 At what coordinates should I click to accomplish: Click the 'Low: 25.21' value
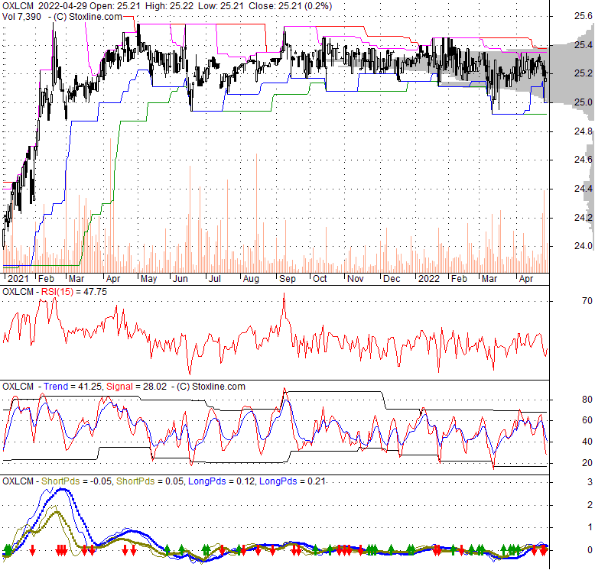tap(221, 6)
